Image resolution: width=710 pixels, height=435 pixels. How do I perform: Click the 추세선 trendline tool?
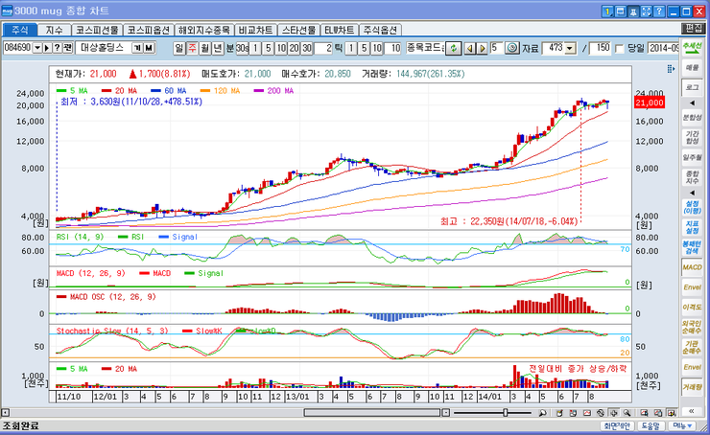[x=693, y=48]
